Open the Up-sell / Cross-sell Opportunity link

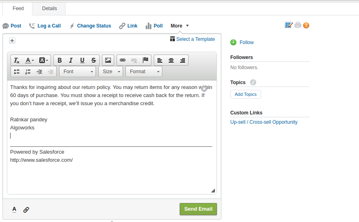click(264, 122)
